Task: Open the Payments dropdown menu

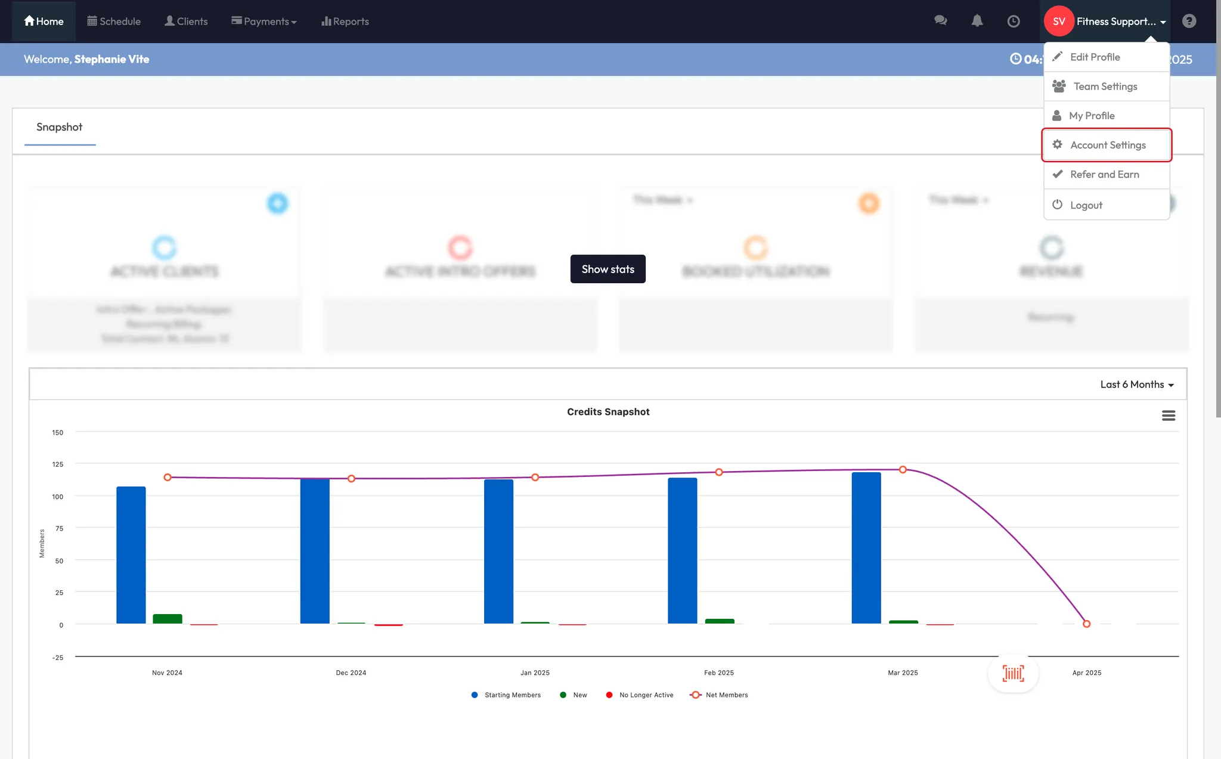Action: coord(264,21)
